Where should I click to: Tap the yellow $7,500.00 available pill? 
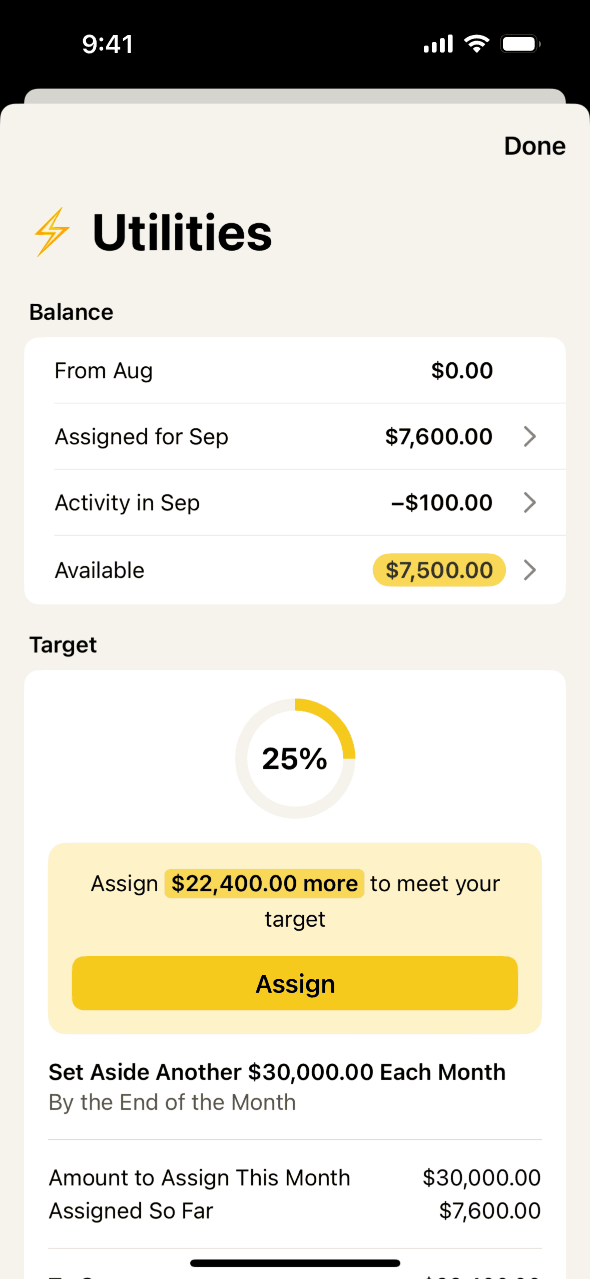pos(439,570)
